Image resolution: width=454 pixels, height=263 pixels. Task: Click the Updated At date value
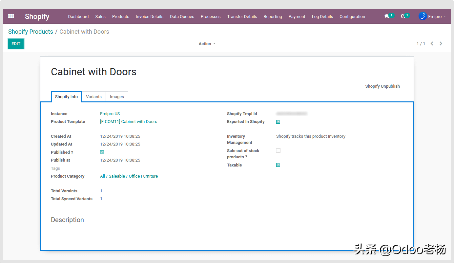coord(120,144)
